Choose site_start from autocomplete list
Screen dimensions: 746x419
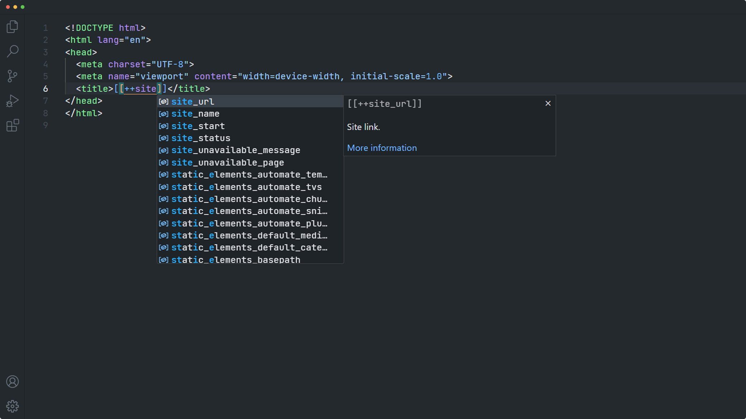[x=198, y=126]
